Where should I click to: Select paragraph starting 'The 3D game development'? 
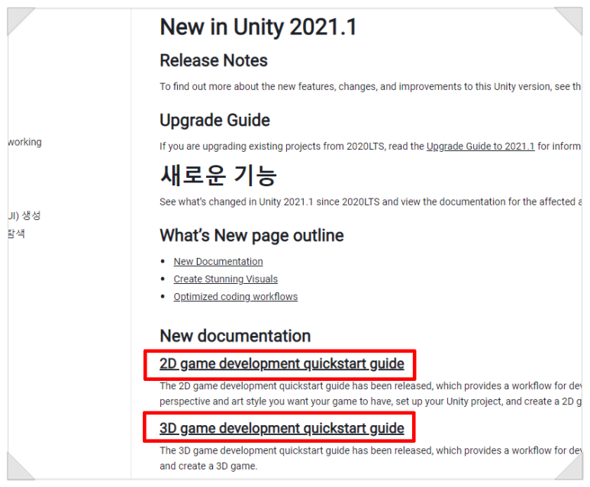click(x=370, y=458)
